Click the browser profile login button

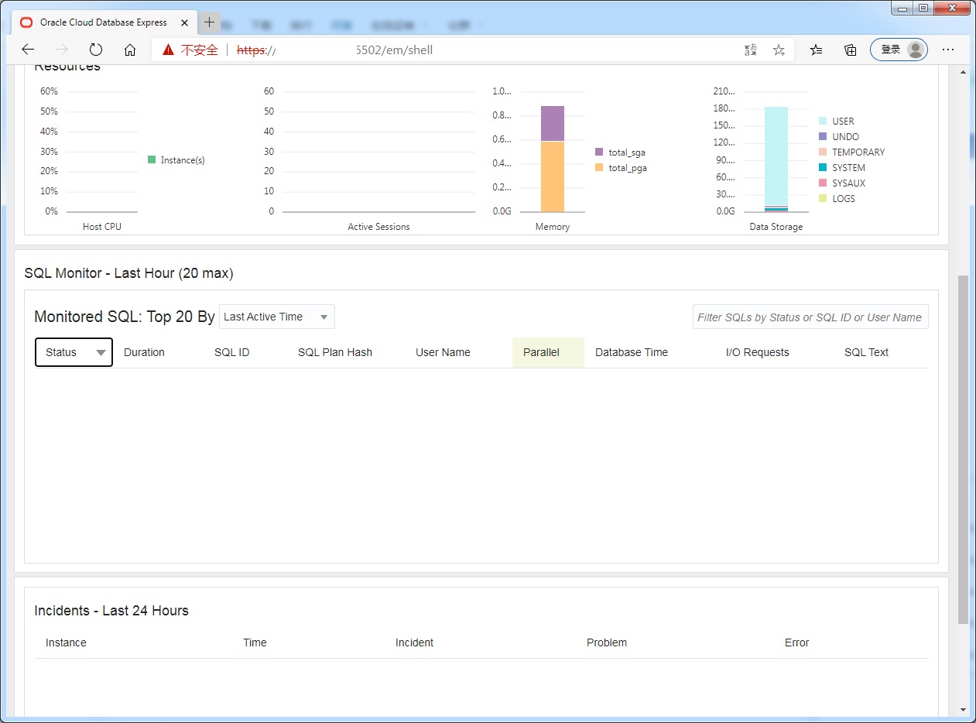click(x=899, y=50)
